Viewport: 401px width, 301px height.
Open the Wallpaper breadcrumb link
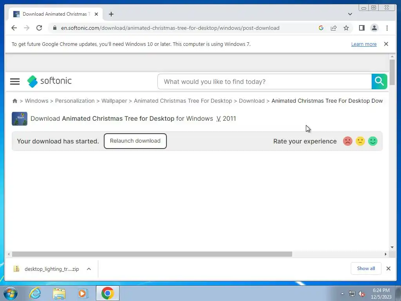coord(114,101)
